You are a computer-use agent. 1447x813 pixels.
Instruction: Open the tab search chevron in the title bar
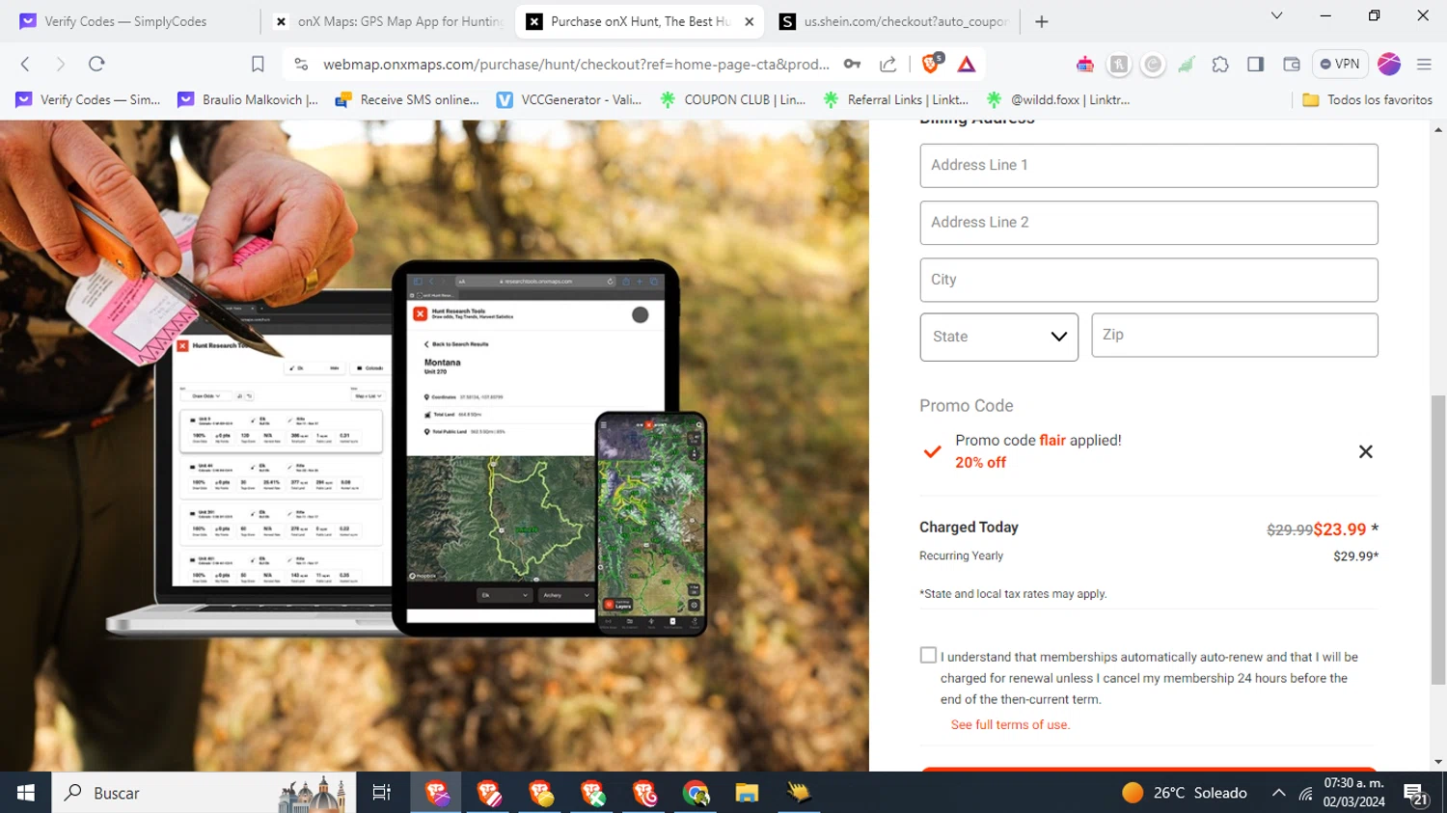click(x=1276, y=15)
